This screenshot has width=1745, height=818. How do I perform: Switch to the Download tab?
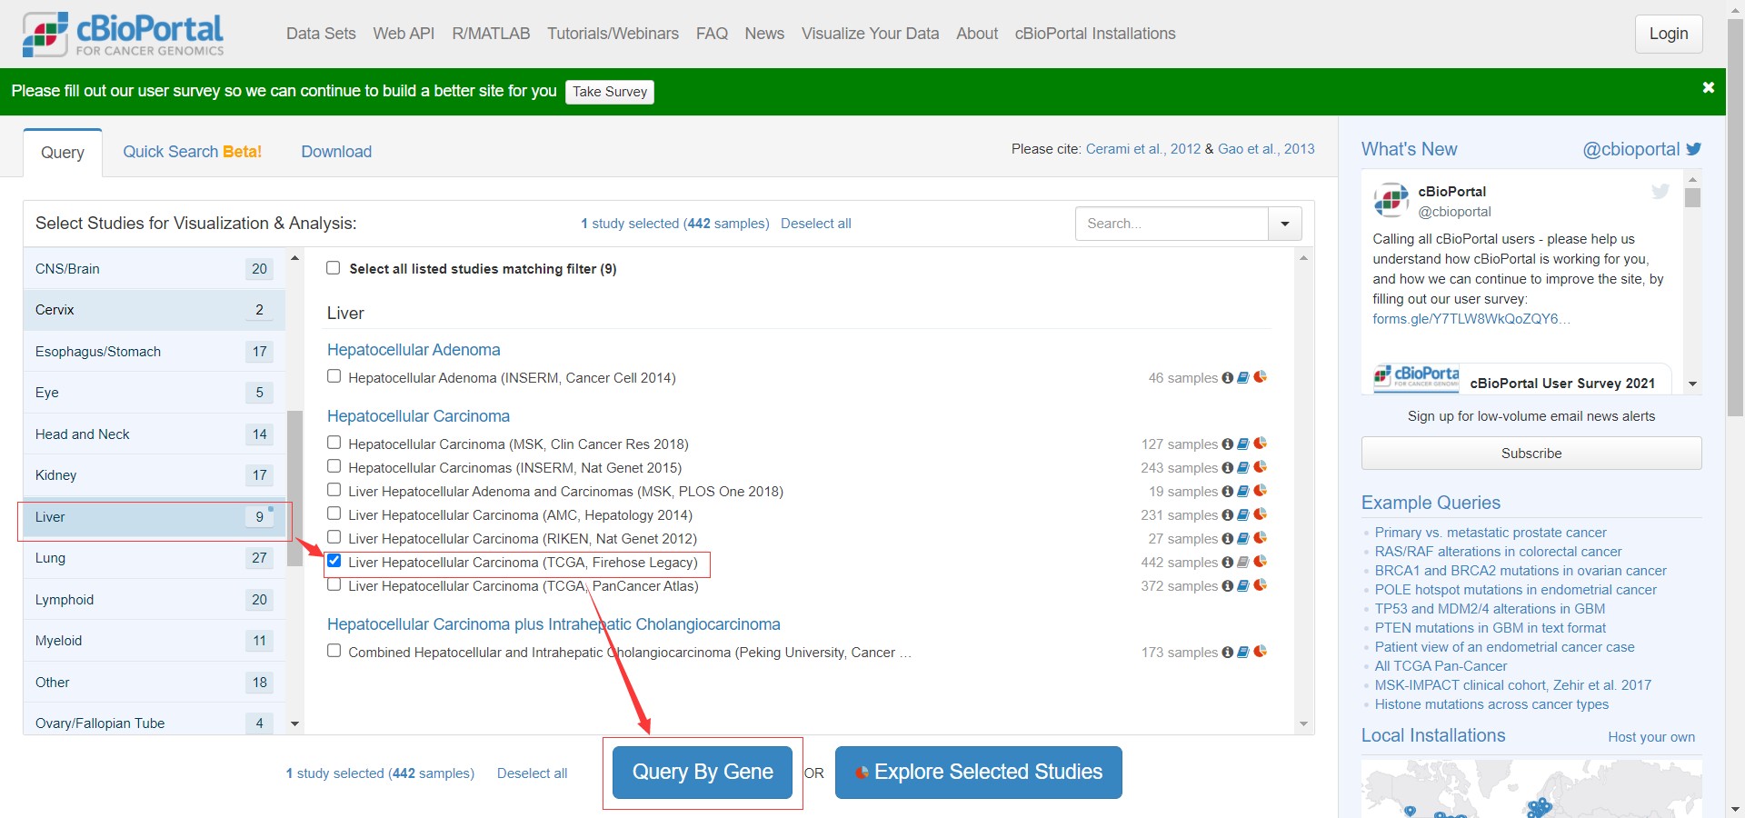pos(336,152)
